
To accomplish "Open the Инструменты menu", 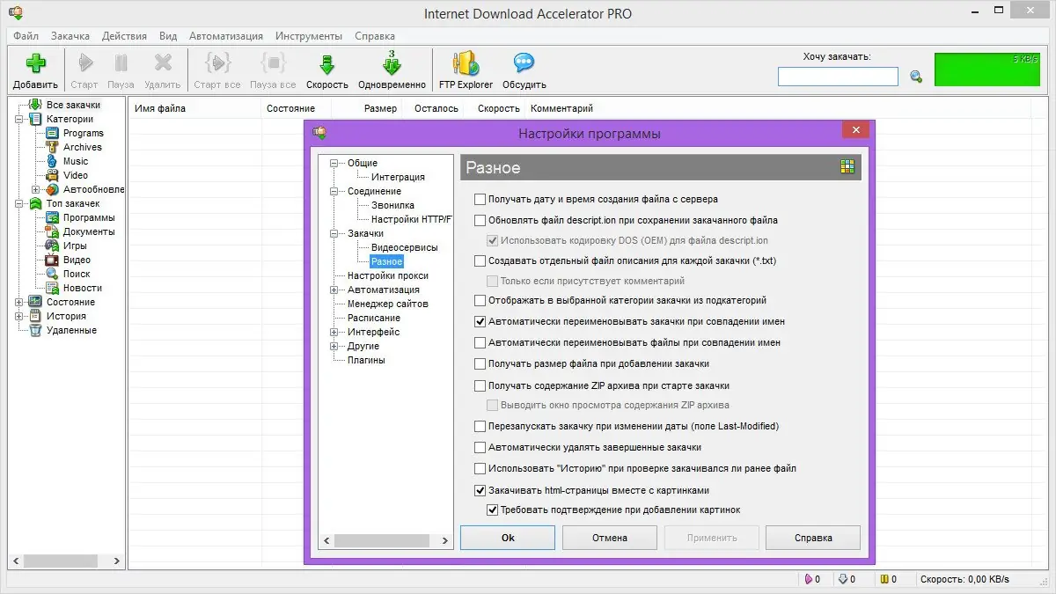I will click(308, 36).
